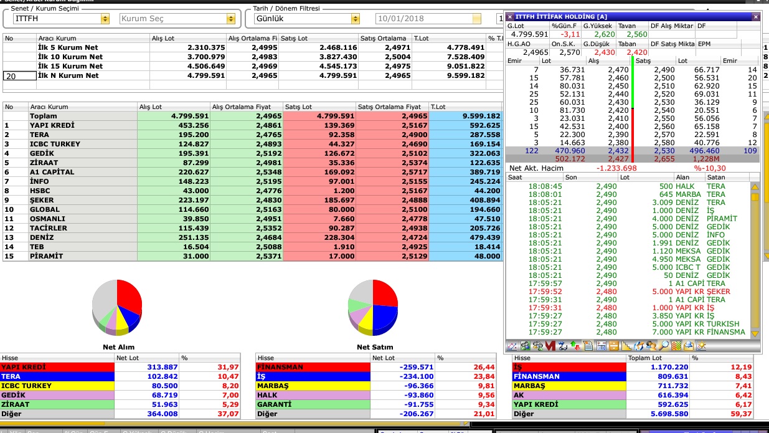Click the Net Akt. Hacim value -1.233.698
The height and width of the screenshot is (433, 769).
616,168
